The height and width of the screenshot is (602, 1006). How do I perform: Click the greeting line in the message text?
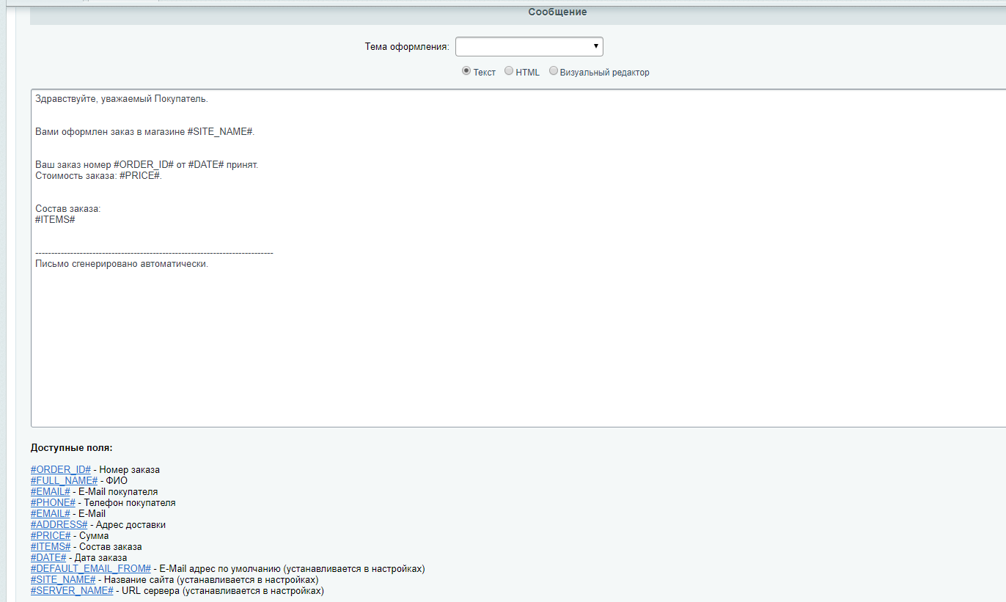pyautogui.click(x=122, y=99)
